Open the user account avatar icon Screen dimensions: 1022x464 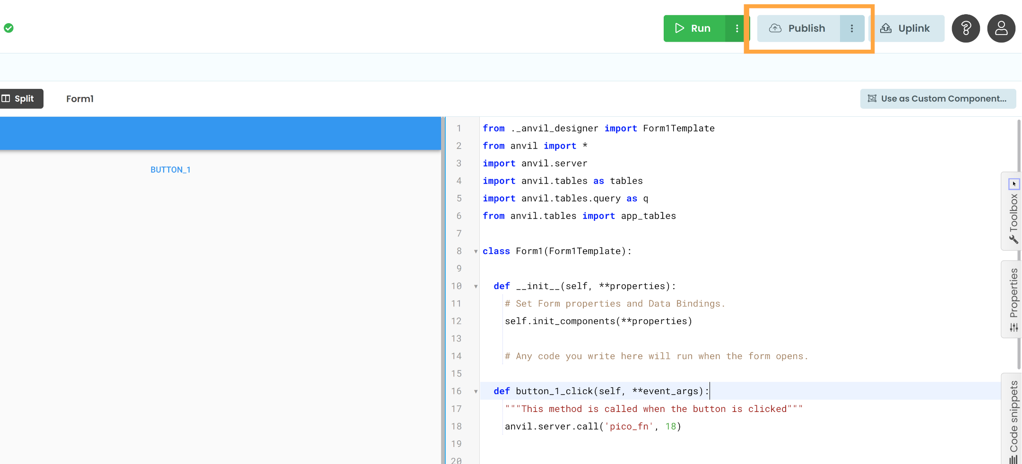point(1001,28)
